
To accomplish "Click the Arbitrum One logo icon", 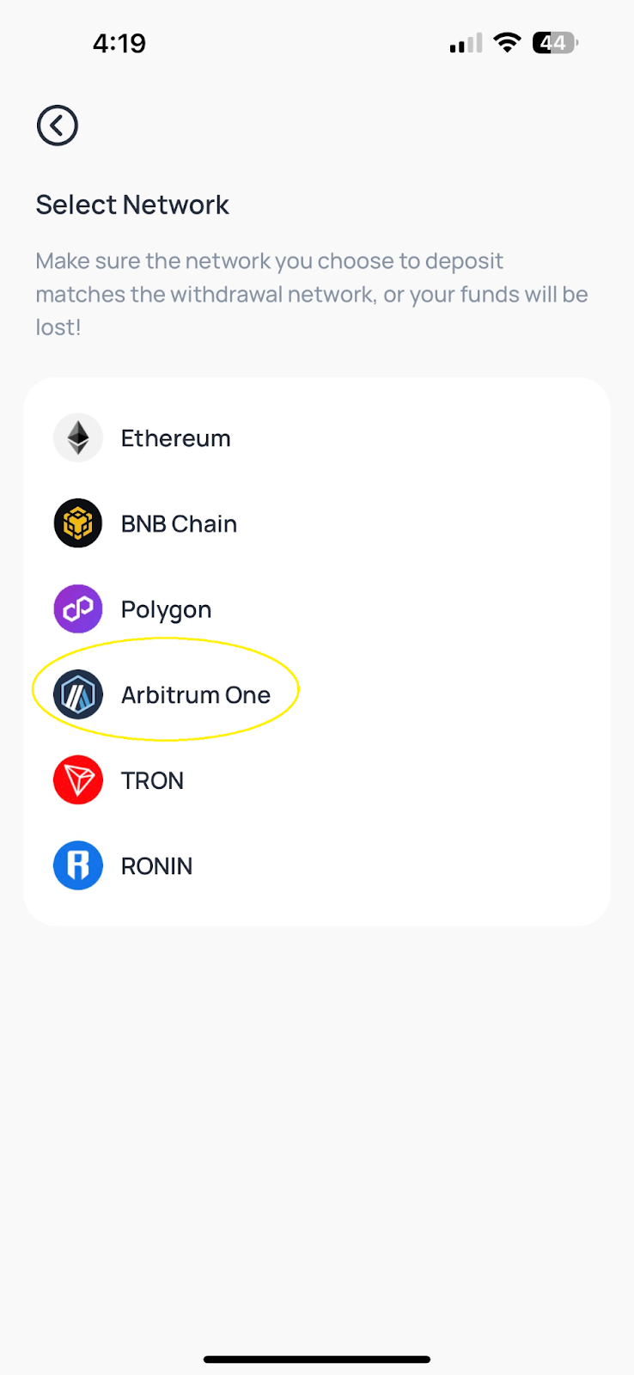I will (x=78, y=694).
